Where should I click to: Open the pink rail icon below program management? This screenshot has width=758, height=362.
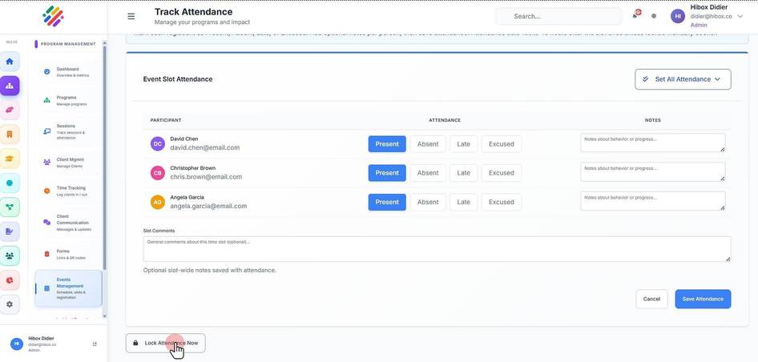click(x=10, y=111)
